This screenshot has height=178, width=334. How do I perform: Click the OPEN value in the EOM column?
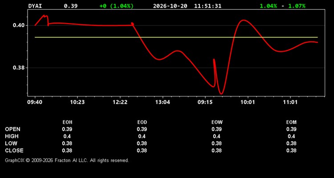click(291, 129)
